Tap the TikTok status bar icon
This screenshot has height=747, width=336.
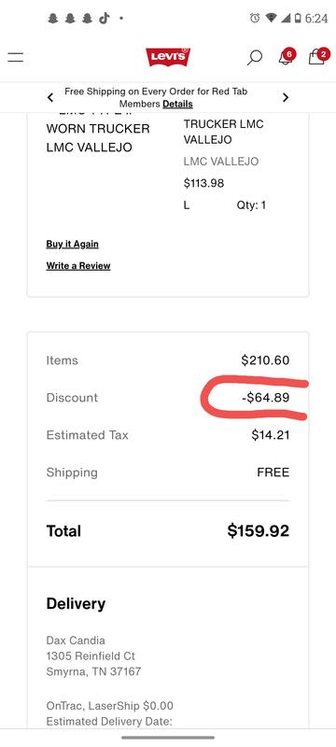[104, 18]
